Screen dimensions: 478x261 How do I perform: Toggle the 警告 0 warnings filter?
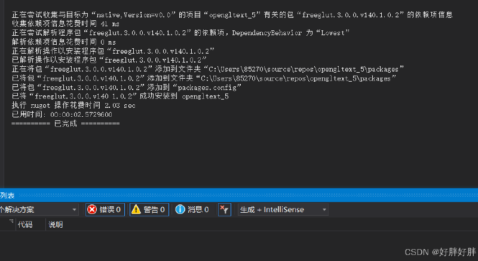pyautogui.click(x=149, y=210)
